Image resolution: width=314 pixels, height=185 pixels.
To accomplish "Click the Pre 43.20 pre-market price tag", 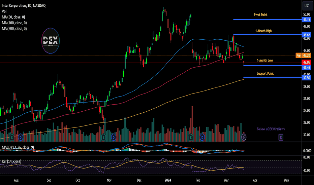I will 303,55.
